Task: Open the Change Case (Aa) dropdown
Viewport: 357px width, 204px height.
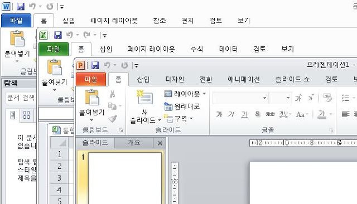Action: (302, 114)
